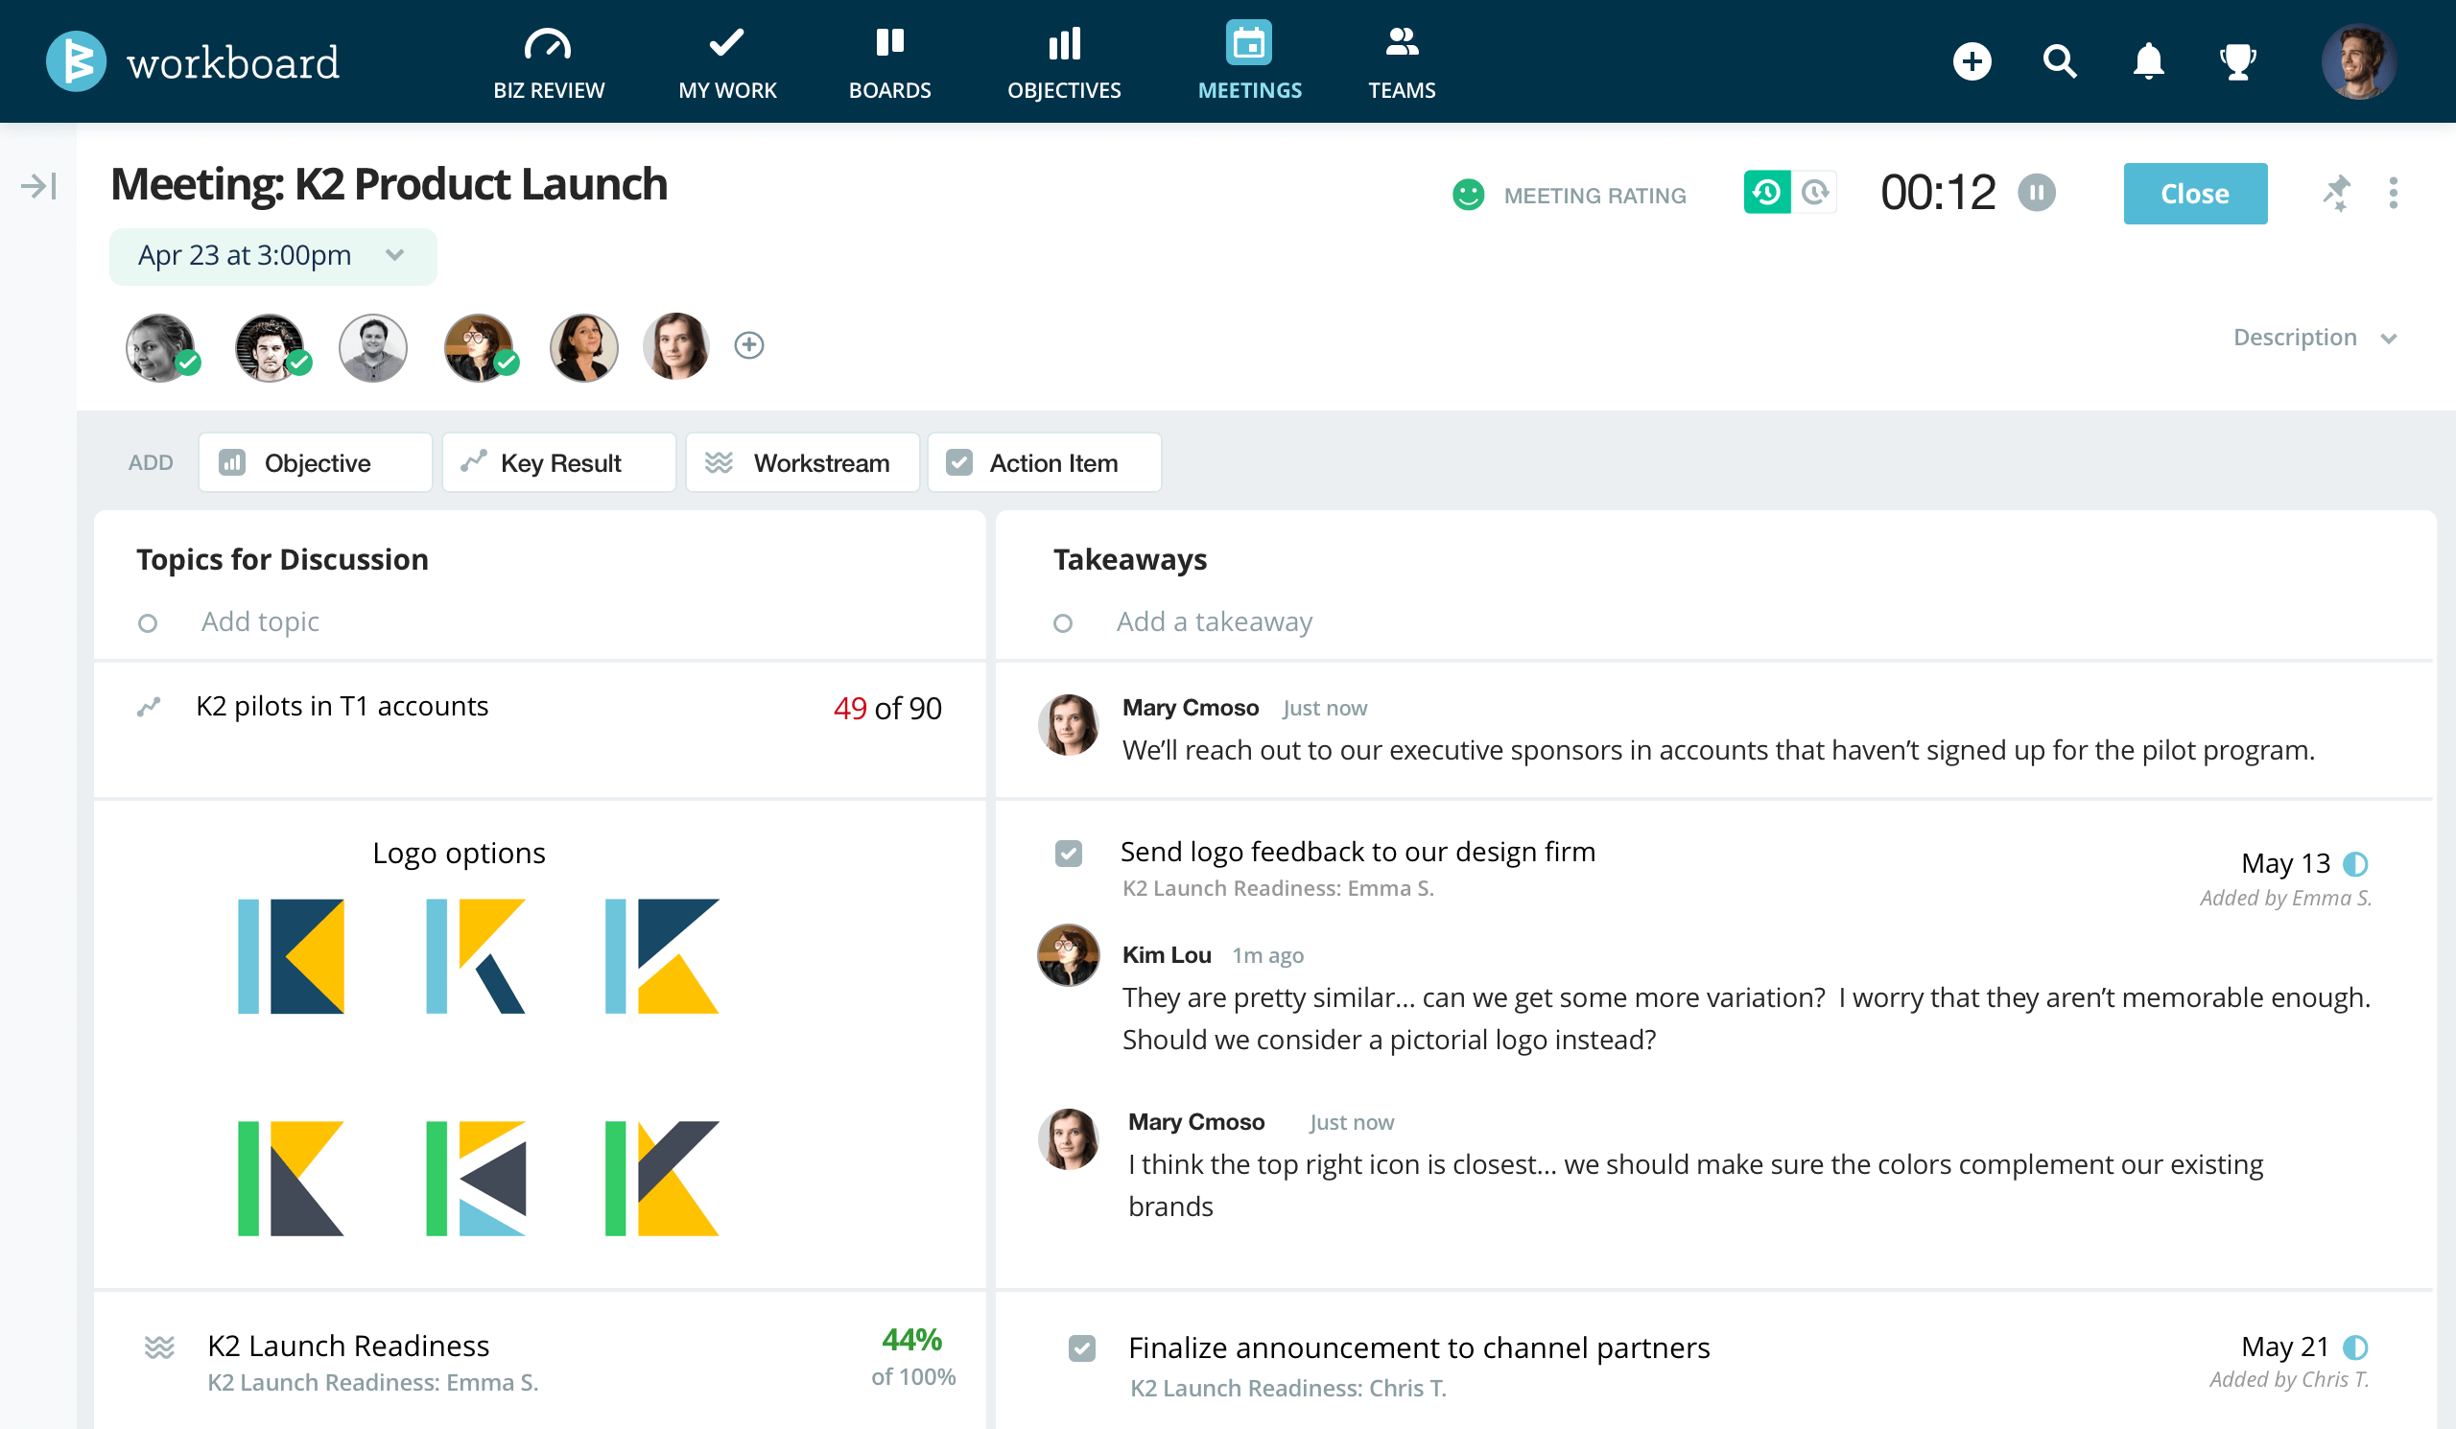The image size is (2456, 1429).
Task: Select the bottom-middle green K logo
Action: [476, 1178]
